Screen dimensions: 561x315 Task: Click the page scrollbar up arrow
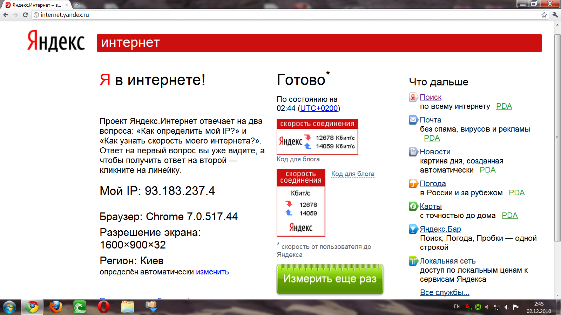(557, 25)
